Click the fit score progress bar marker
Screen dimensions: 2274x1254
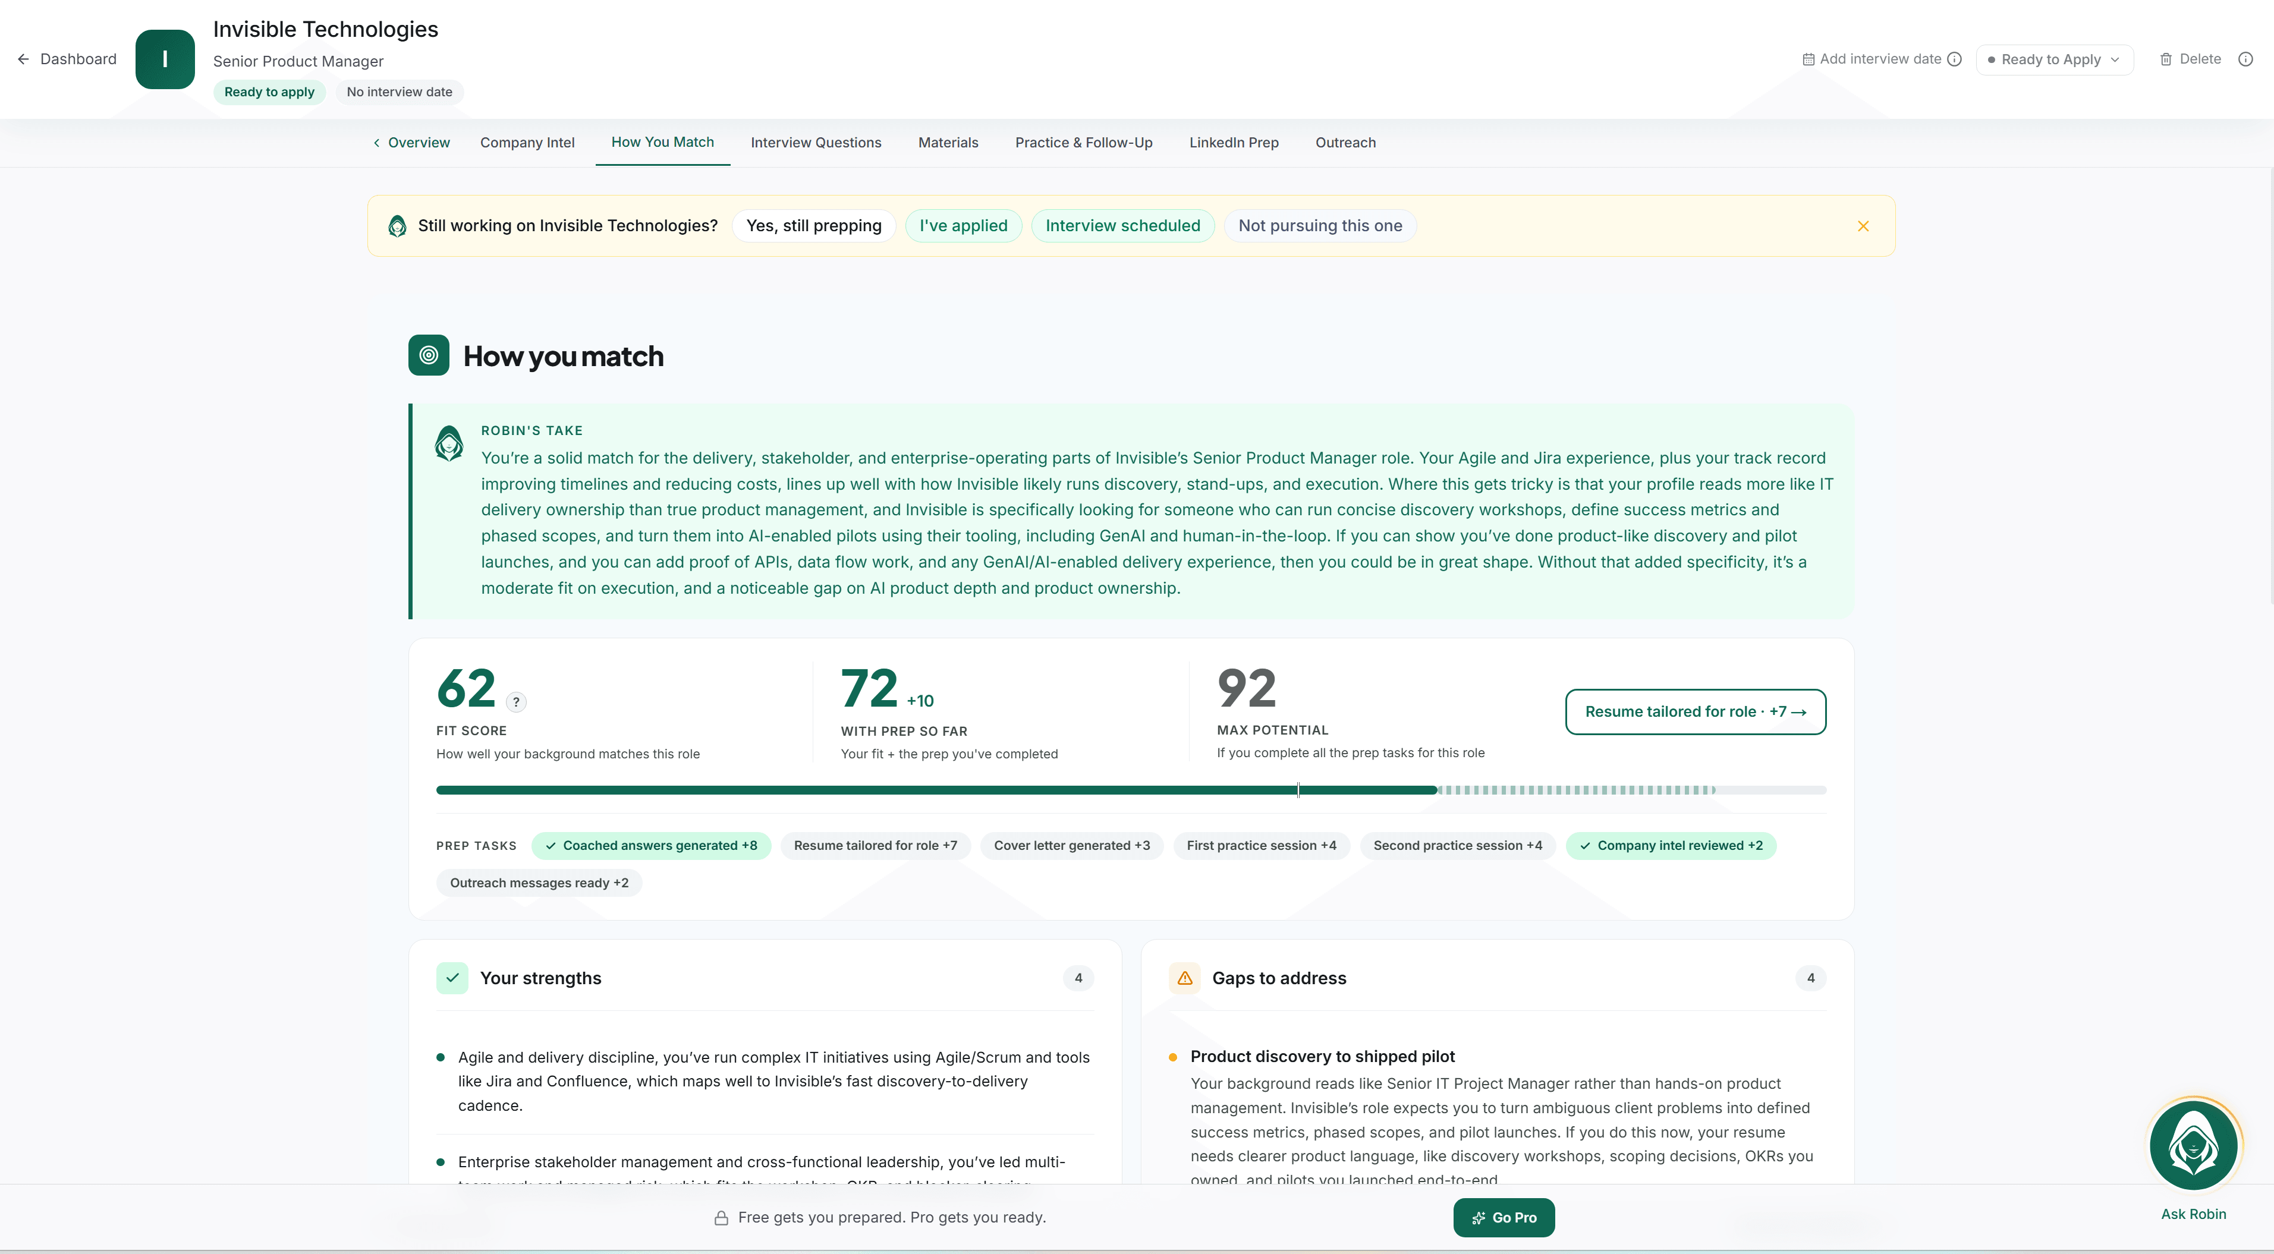pyautogui.click(x=1298, y=790)
